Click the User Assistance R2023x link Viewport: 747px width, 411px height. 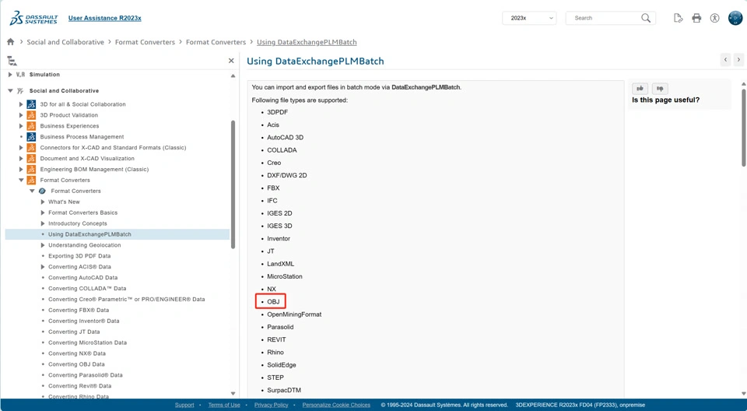(x=105, y=18)
